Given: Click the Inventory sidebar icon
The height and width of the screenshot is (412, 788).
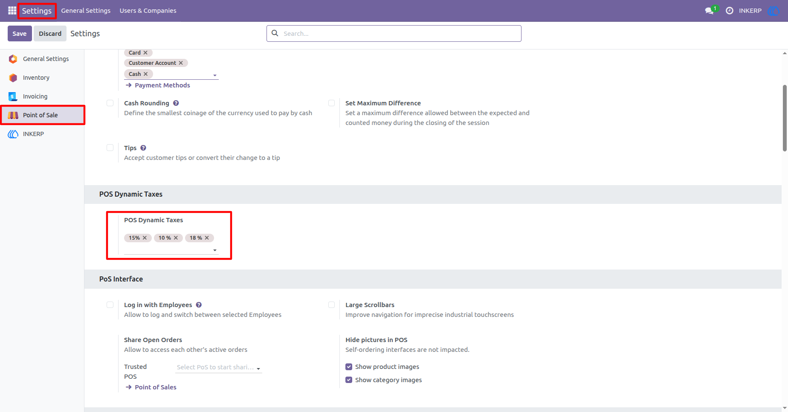Looking at the screenshot, I should tap(13, 78).
